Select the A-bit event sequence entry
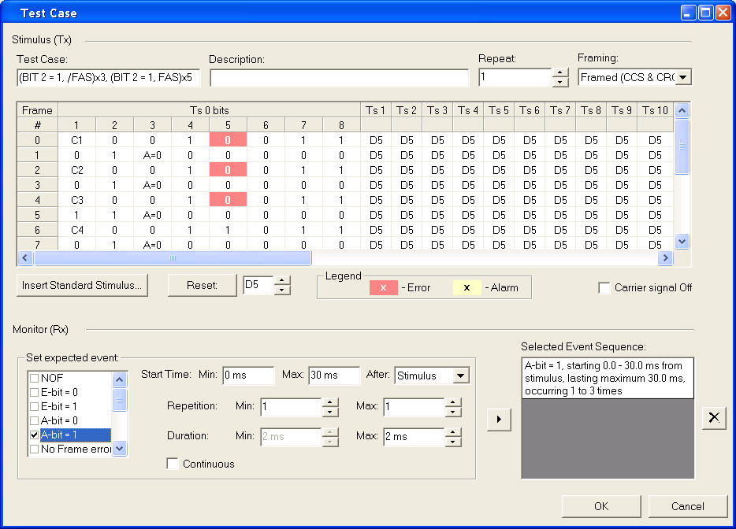This screenshot has height=529, width=736. (x=608, y=378)
